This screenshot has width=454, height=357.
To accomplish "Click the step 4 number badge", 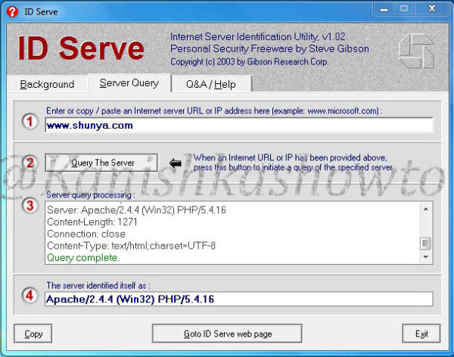I will (30, 295).
